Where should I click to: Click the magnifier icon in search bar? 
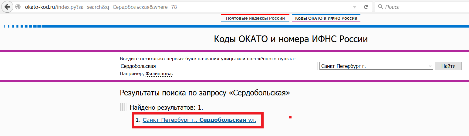pos(380,7)
